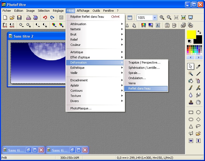Select the Hand scroll tool

[x=198, y=102]
